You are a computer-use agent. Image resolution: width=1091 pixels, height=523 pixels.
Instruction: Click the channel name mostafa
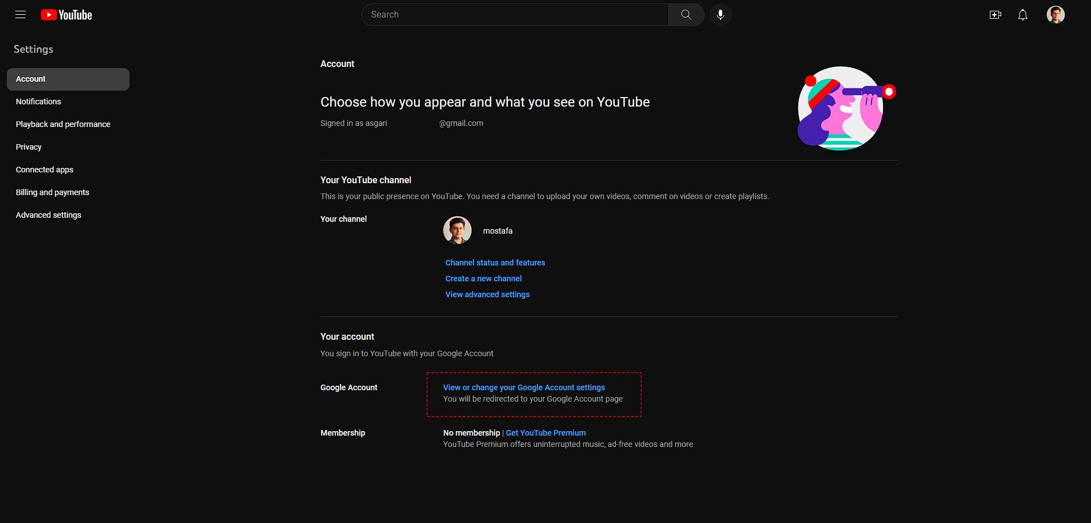498,231
